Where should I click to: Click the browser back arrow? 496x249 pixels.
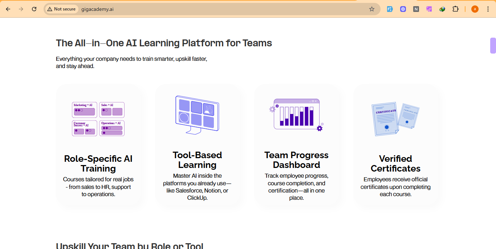click(8, 9)
